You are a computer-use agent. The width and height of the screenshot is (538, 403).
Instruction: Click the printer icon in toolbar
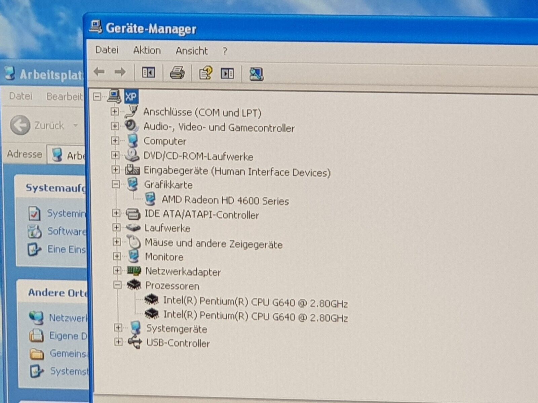(x=177, y=73)
